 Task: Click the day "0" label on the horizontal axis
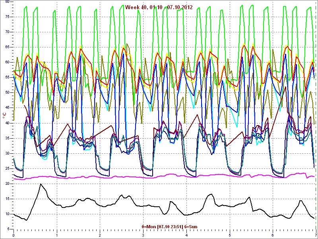point(14,235)
